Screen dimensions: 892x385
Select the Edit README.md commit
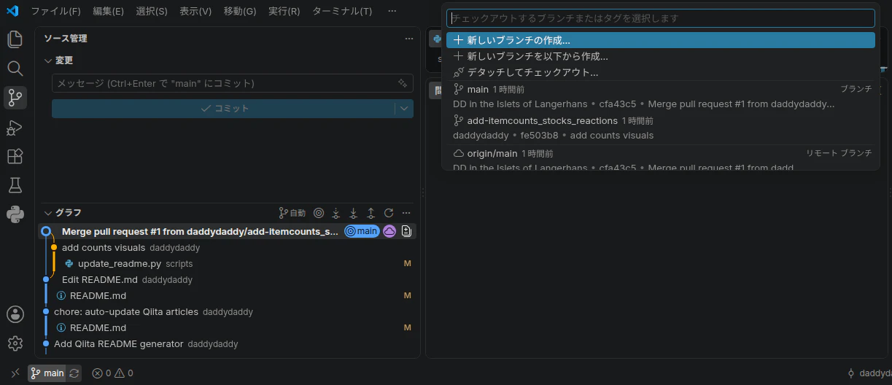(228, 279)
